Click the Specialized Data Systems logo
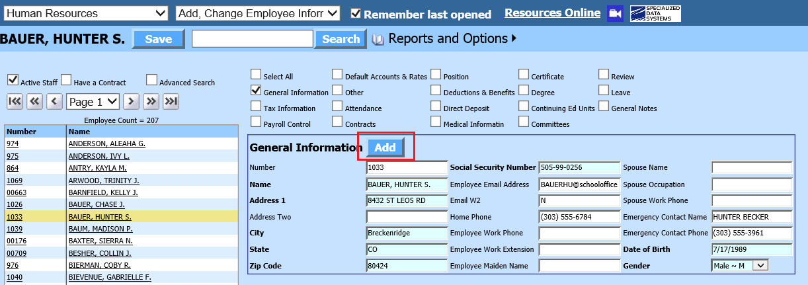The height and width of the screenshot is (285, 808). (x=655, y=13)
